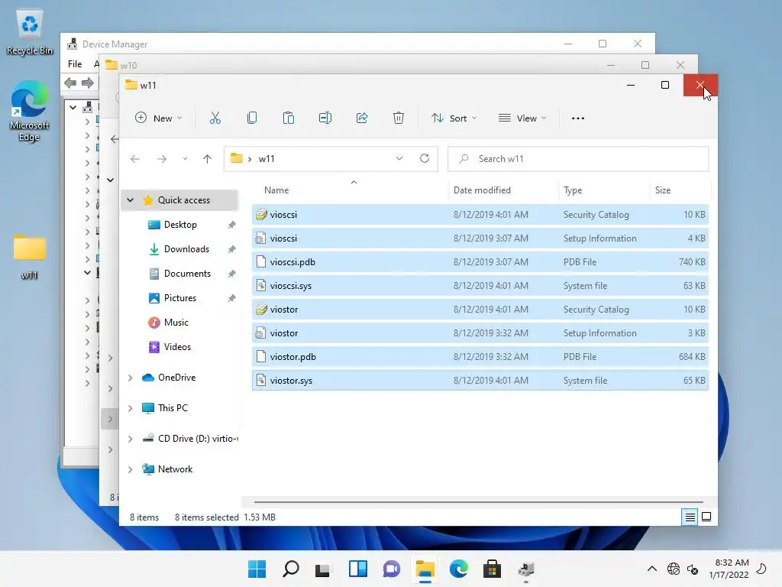Viewport: 782px width, 587px height.
Task: Select the vioscsi.sys file
Action: coord(480,286)
